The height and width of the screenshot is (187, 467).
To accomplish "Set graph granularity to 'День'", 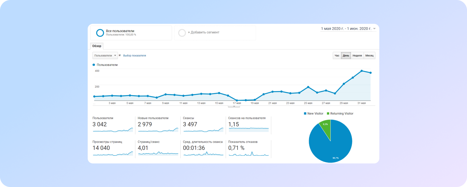I will point(346,55).
